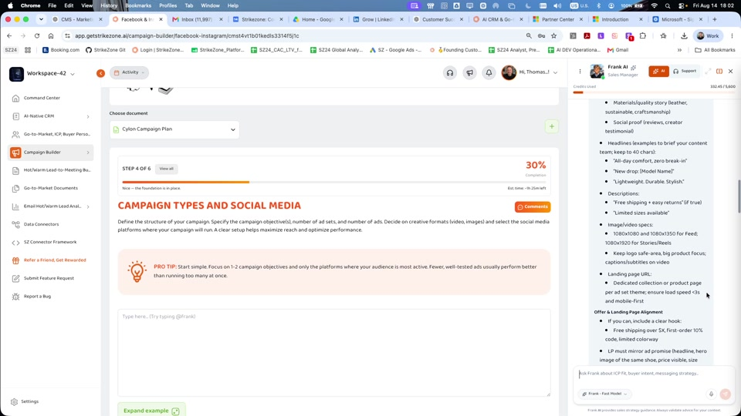Click the green plus add-document button

click(551, 126)
